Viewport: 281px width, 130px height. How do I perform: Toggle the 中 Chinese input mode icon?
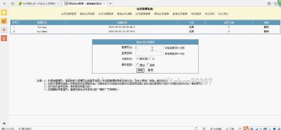pos(252,128)
